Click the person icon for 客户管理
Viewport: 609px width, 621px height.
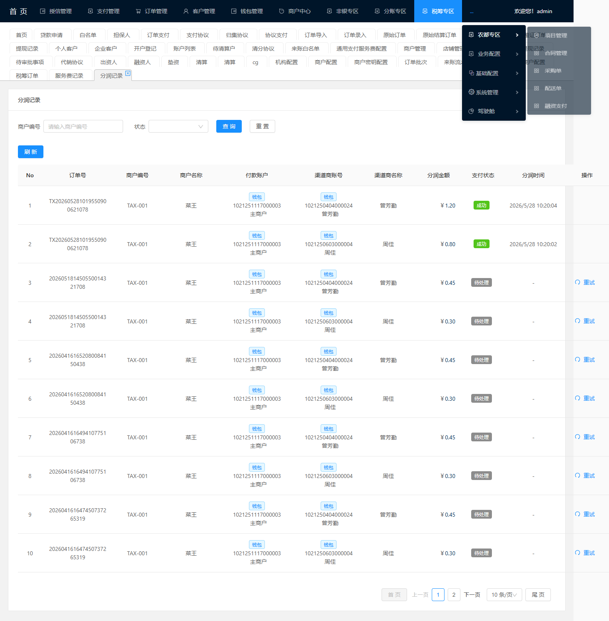(x=186, y=11)
